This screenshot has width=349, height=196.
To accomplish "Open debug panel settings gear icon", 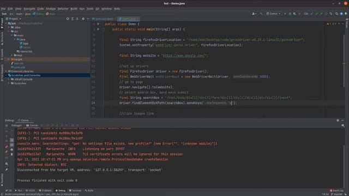I will (x=338, y=120).
